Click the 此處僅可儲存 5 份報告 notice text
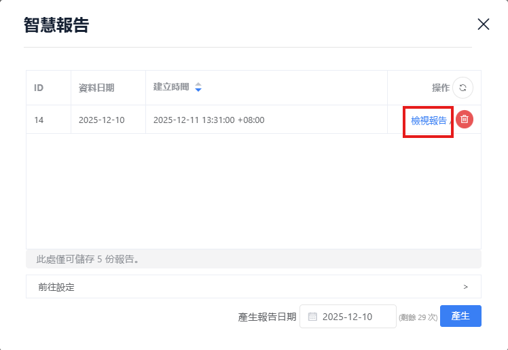The image size is (508, 350). pos(88,259)
